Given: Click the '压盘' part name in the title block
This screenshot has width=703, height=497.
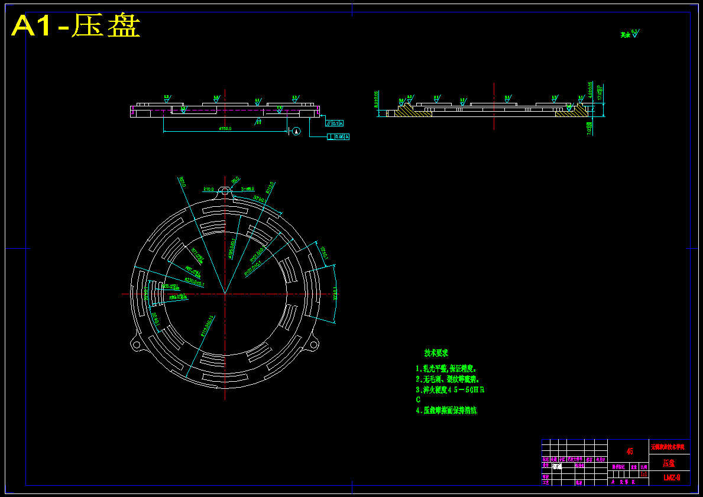Looking at the screenshot, I should (x=669, y=463).
